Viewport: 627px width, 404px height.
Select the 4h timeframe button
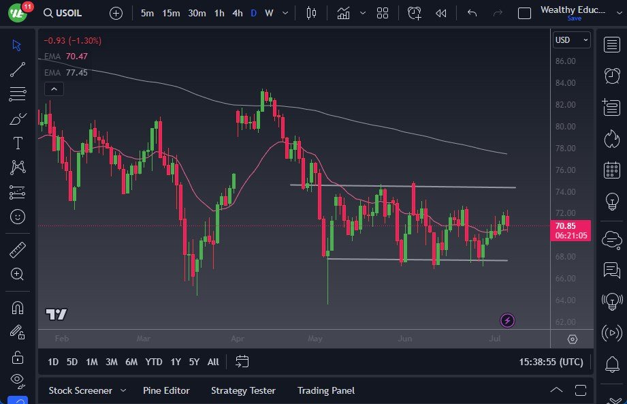[x=237, y=13]
